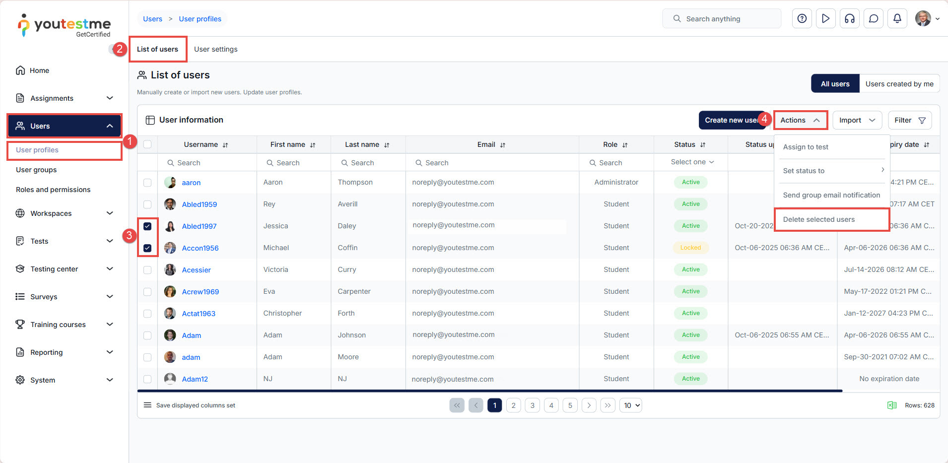
Task: Click the Create new user button
Action: click(731, 120)
